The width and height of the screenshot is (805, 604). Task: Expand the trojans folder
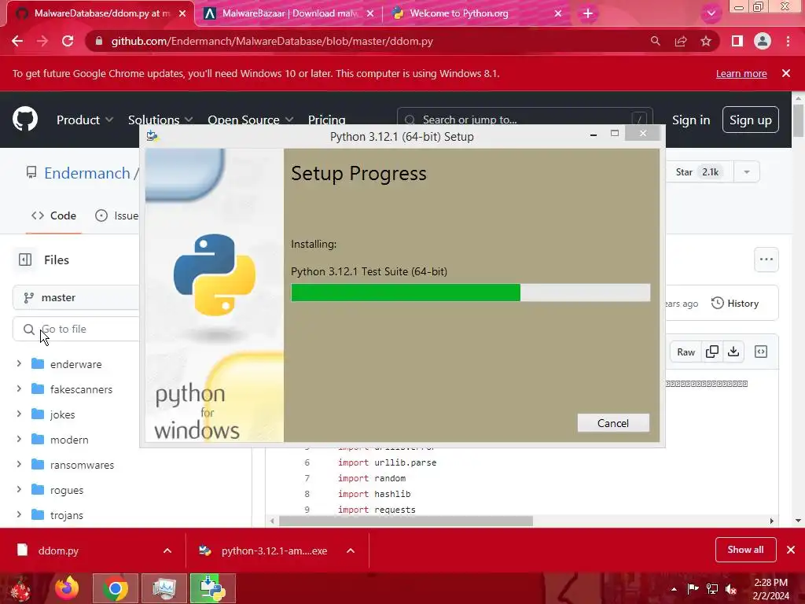click(x=19, y=514)
